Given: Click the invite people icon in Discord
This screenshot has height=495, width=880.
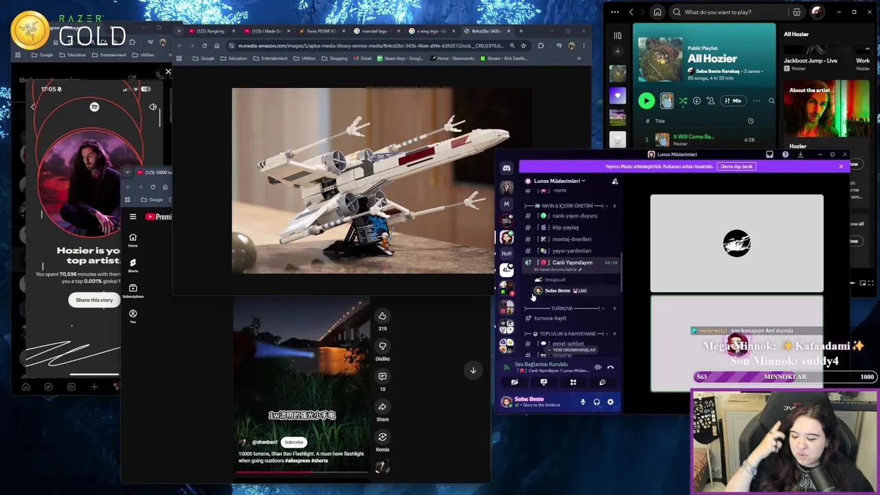Looking at the screenshot, I should [615, 181].
